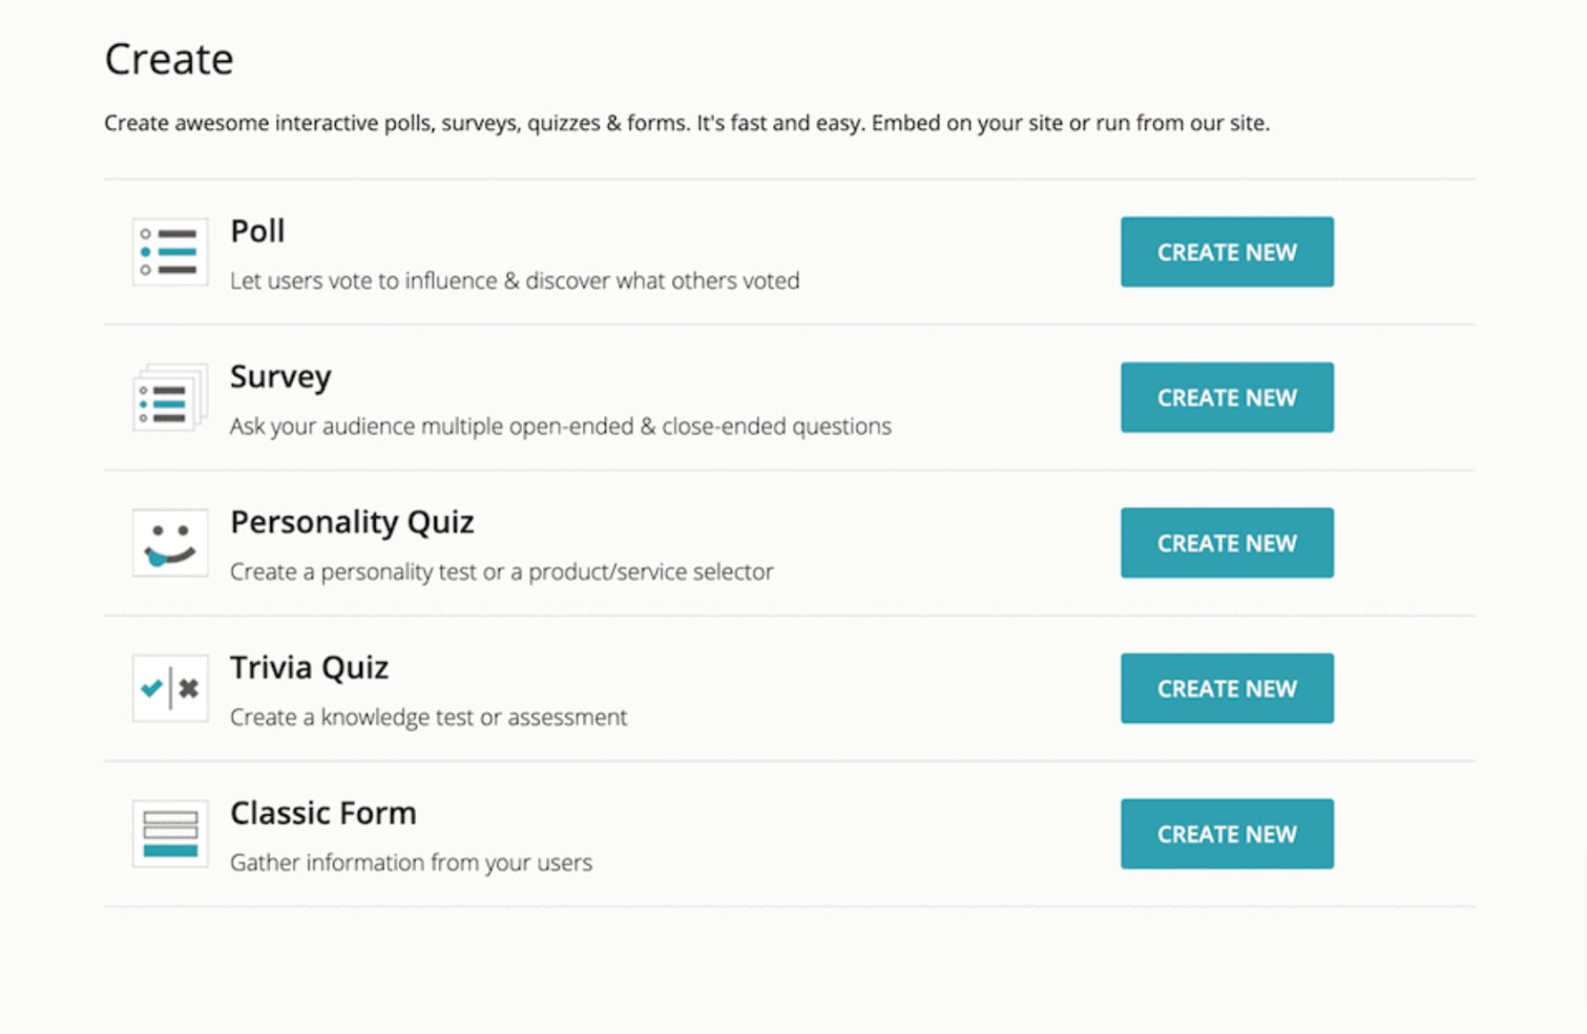Click the teal bullet in the Poll icon

144,251
